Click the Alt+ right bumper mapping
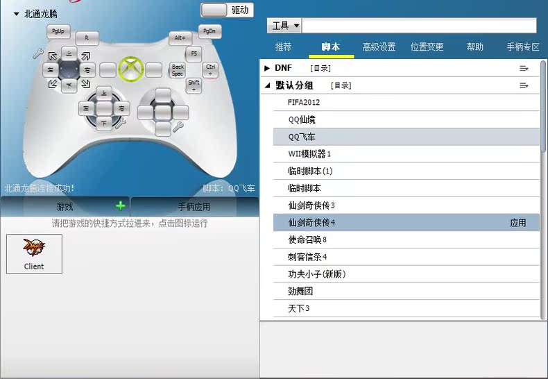The height and width of the screenshot is (379, 548). point(180,38)
